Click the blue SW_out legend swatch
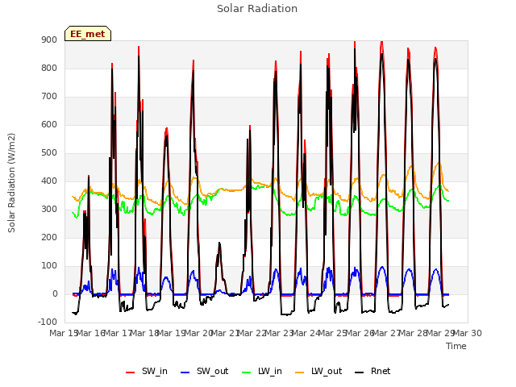 (185, 372)
